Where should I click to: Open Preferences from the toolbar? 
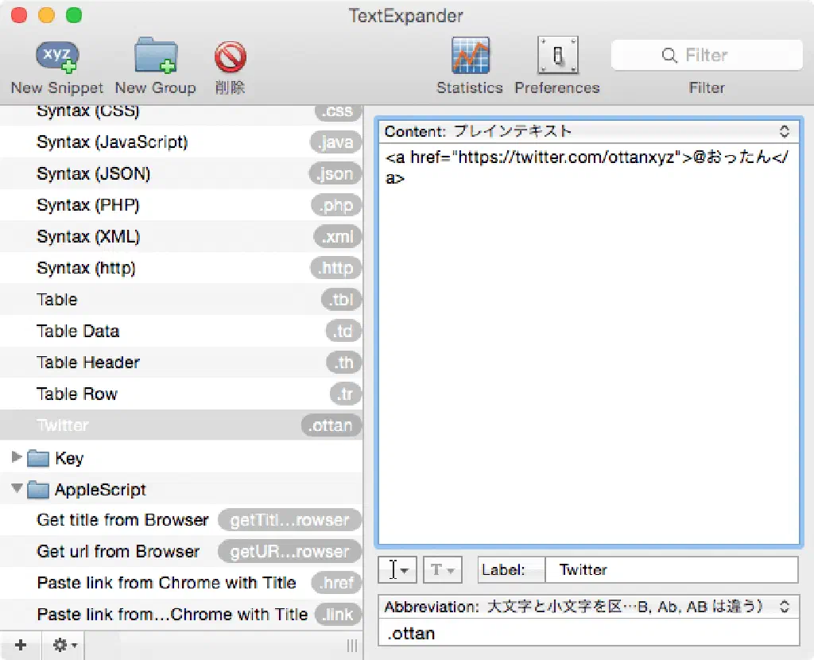point(557,57)
